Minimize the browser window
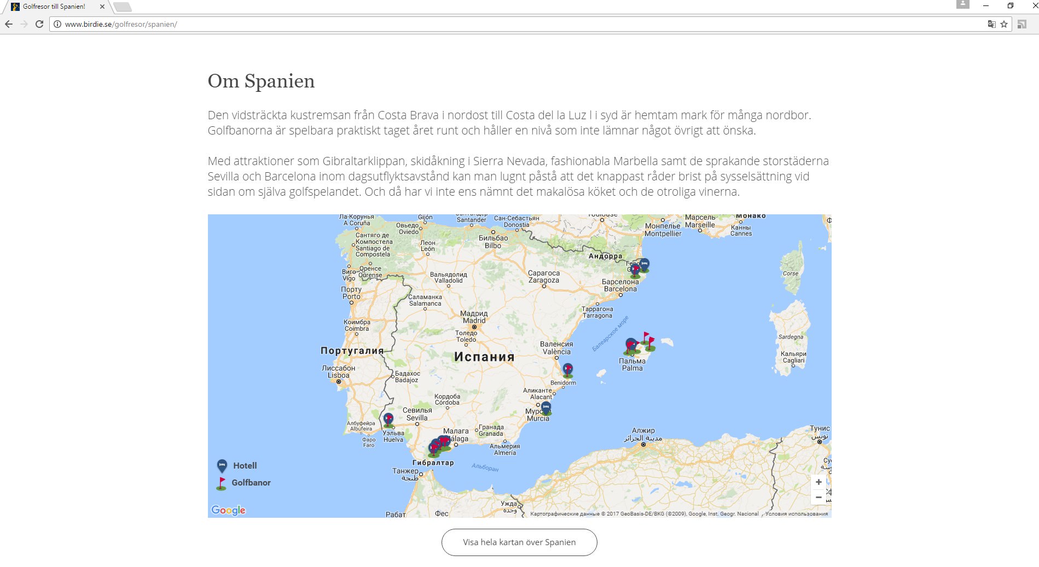The width and height of the screenshot is (1039, 567). 986,5
